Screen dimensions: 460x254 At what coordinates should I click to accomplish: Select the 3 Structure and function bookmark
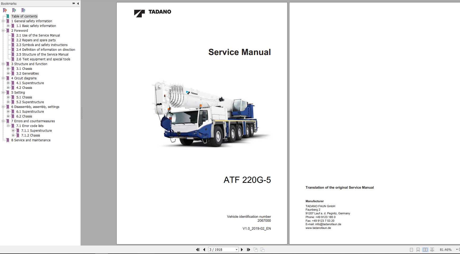pyautogui.click(x=29, y=64)
